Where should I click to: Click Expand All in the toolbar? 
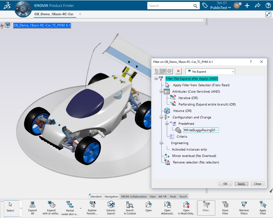tap(32, 208)
